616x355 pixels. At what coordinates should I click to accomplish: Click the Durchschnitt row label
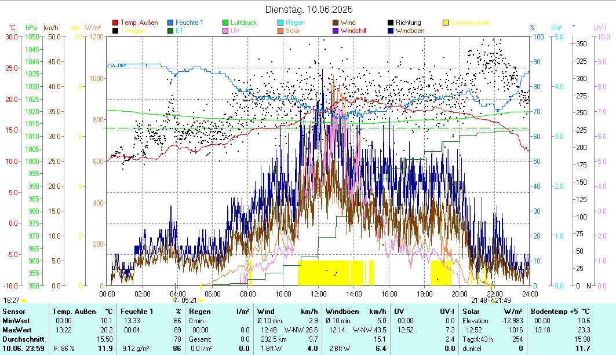tap(20, 339)
